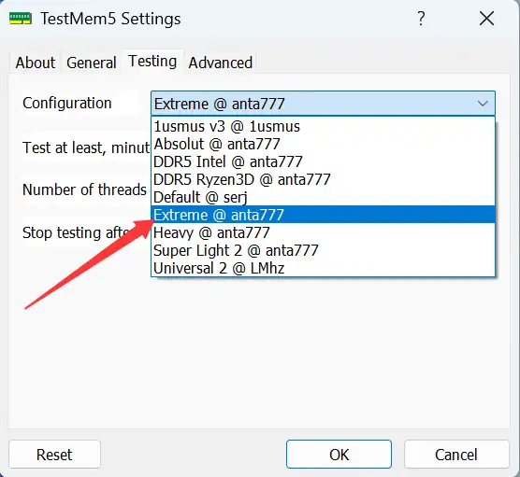
Task: Choose DDR5 Ryzen3D @ anta777 entry
Action: click(x=323, y=179)
